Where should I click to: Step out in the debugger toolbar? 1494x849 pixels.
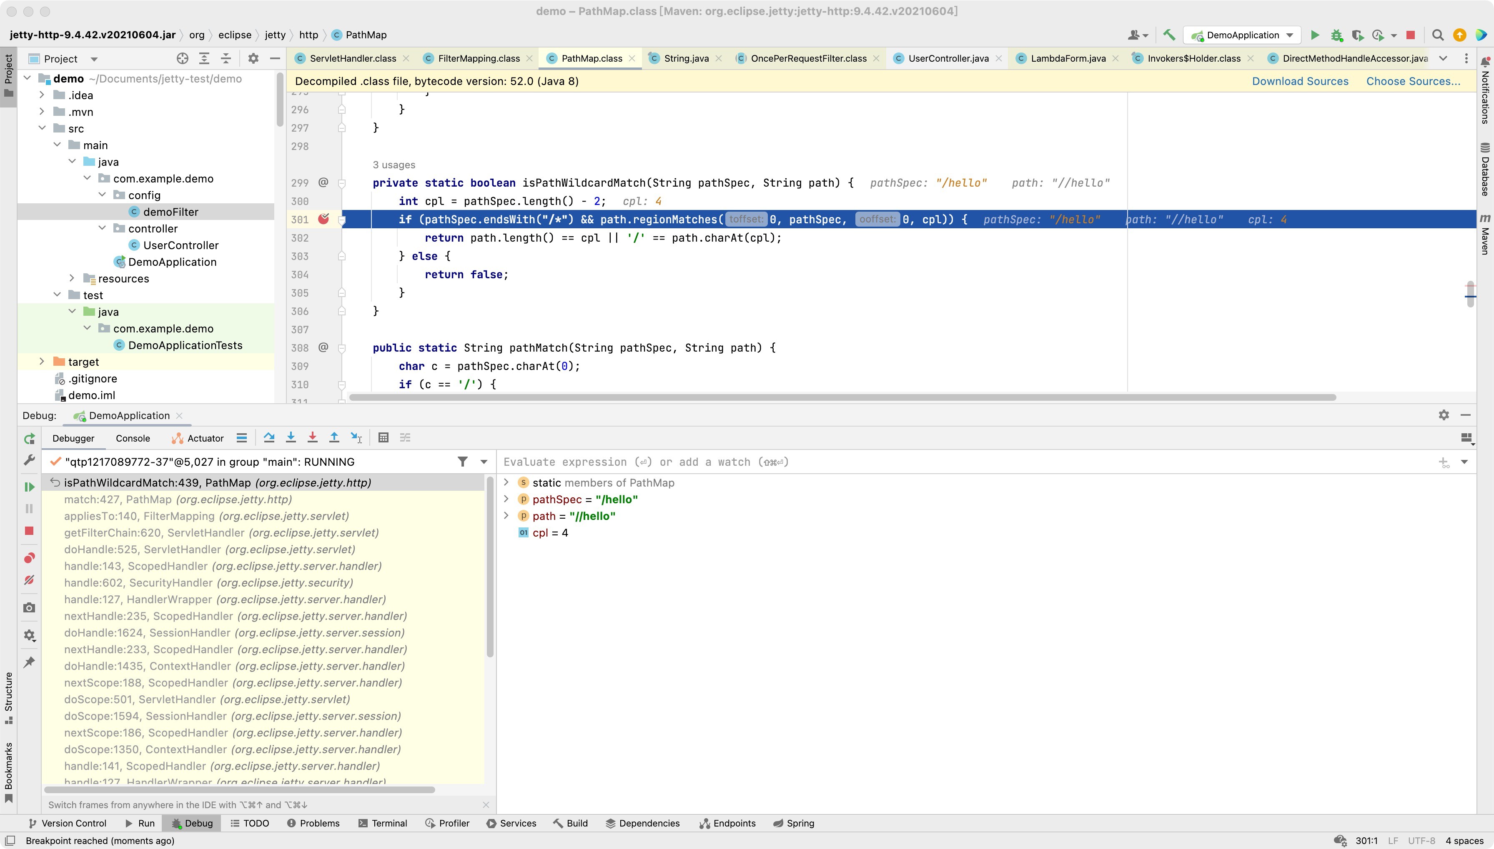pyautogui.click(x=334, y=437)
